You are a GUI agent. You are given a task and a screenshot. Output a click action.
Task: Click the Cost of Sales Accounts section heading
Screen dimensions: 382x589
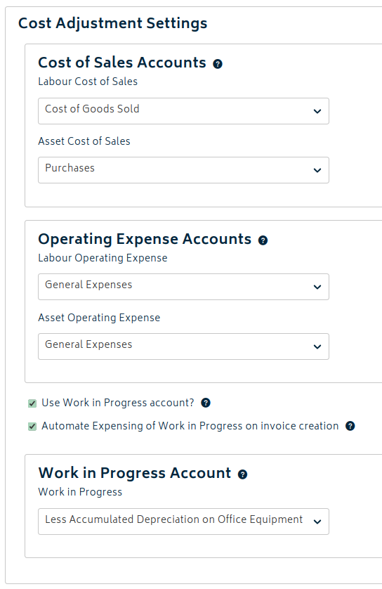point(122,63)
